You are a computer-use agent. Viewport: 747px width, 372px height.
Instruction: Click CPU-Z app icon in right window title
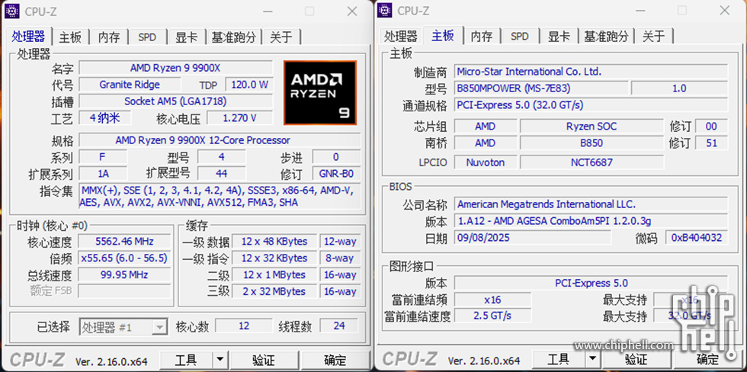click(x=385, y=11)
